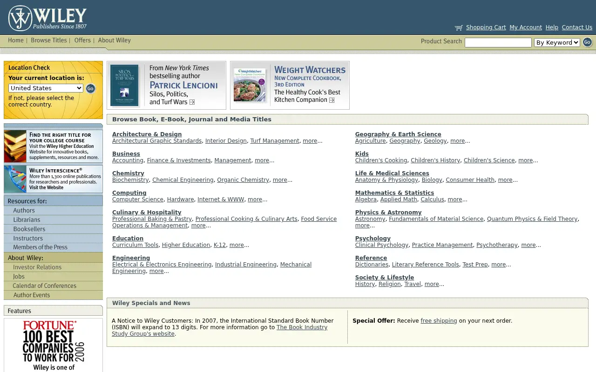The width and height of the screenshot is (596, 372).
Task: Open The Book Industry Study Group's website link
Action: click(219, 331)
